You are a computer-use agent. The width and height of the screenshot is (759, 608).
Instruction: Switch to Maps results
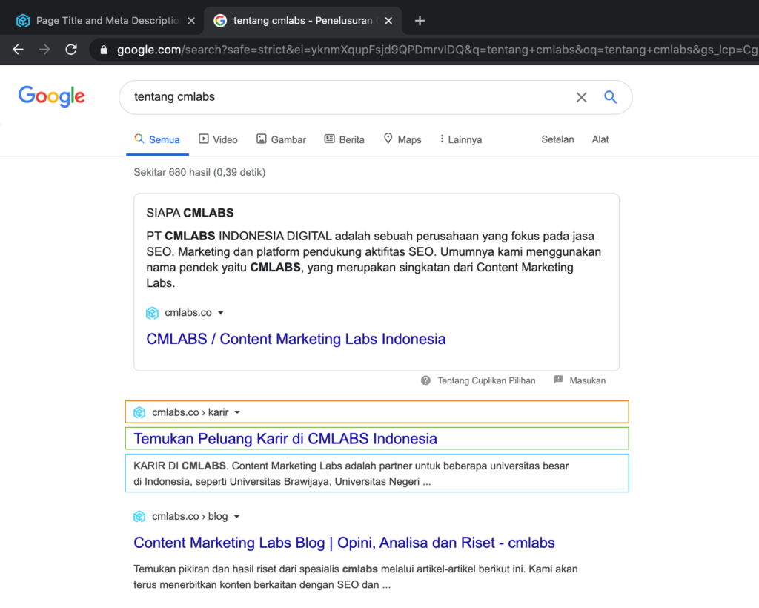[x=402, y=140]
